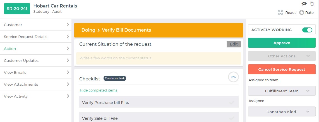319x122 pixels.
Task: Click the Statutory - Audit subtitle
Action: (x=47, y=12)
